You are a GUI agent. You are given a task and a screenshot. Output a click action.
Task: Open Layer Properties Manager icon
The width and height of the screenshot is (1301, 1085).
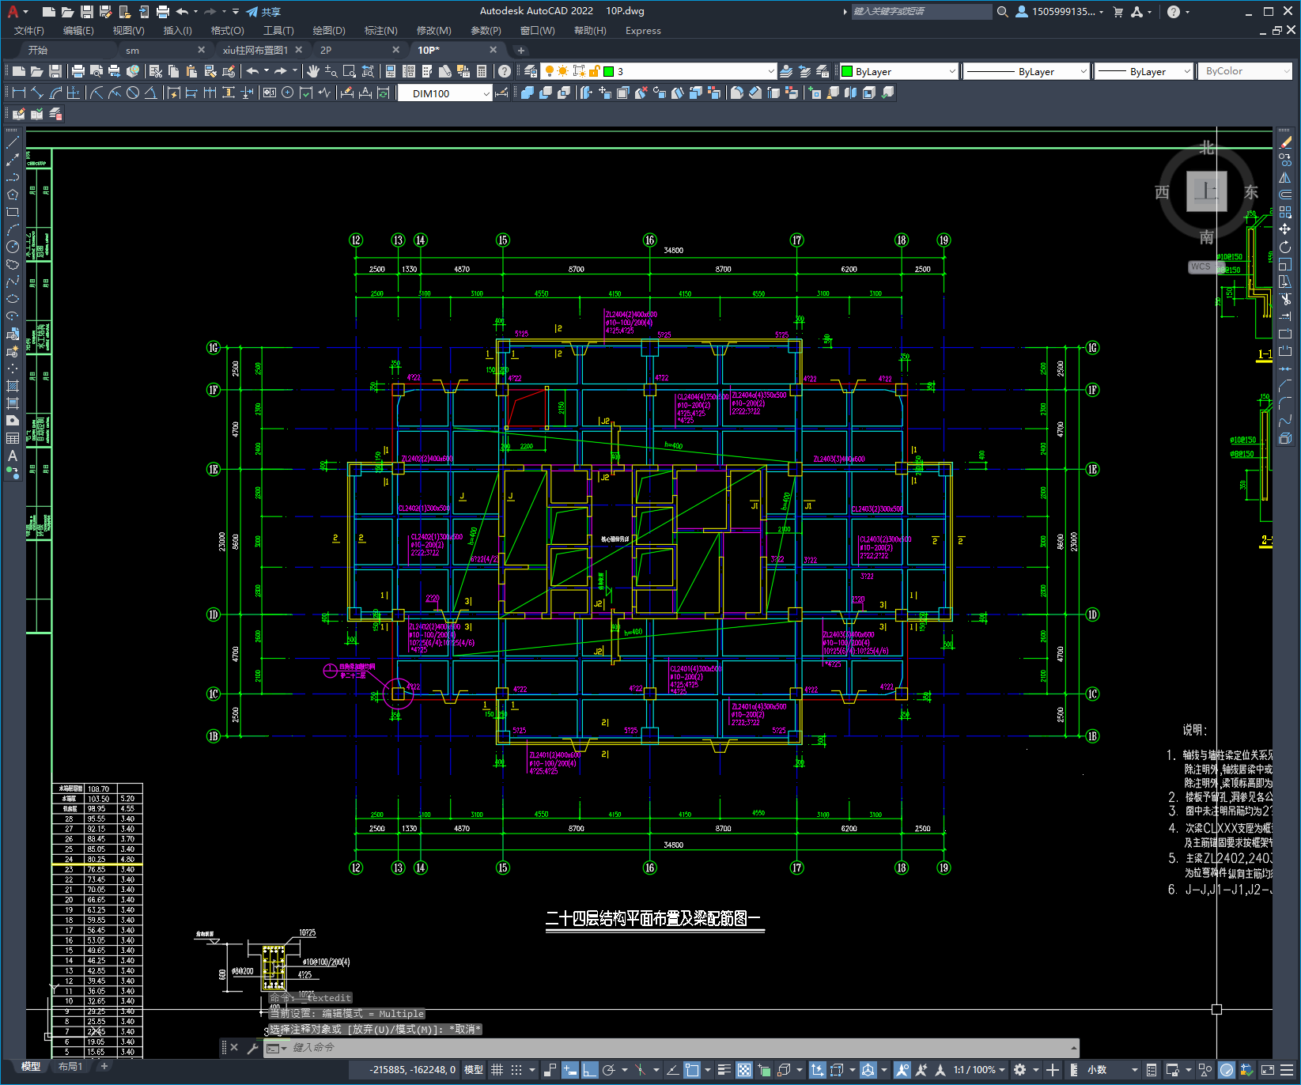[x=530, y=71]
